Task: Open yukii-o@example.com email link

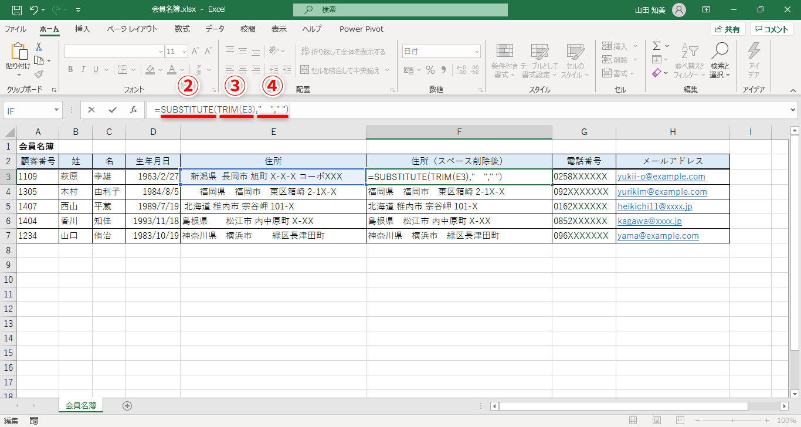Action: (661, 177)
